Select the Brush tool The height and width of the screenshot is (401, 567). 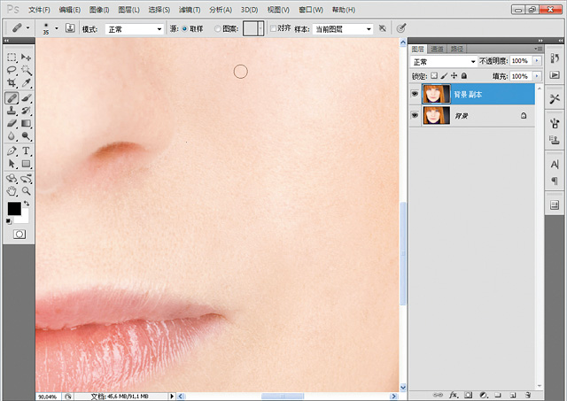pos(26,98)
